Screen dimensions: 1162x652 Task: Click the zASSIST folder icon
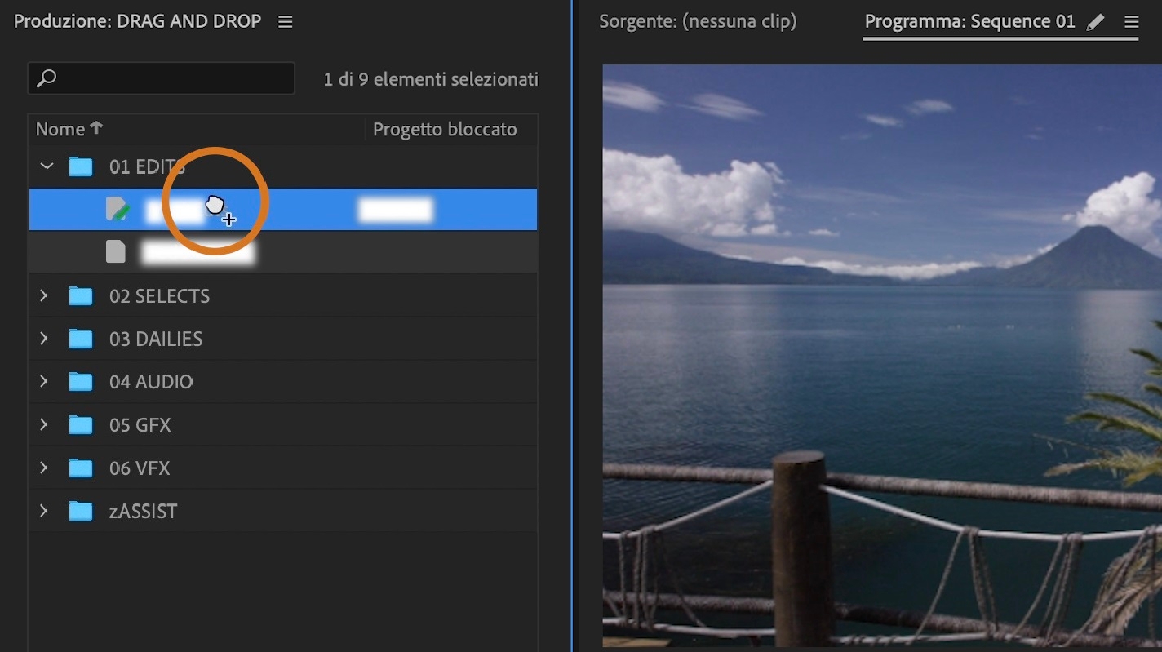tap(80, 511)
